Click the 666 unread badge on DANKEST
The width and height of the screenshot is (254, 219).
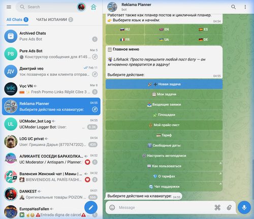[x=93, y=197]
